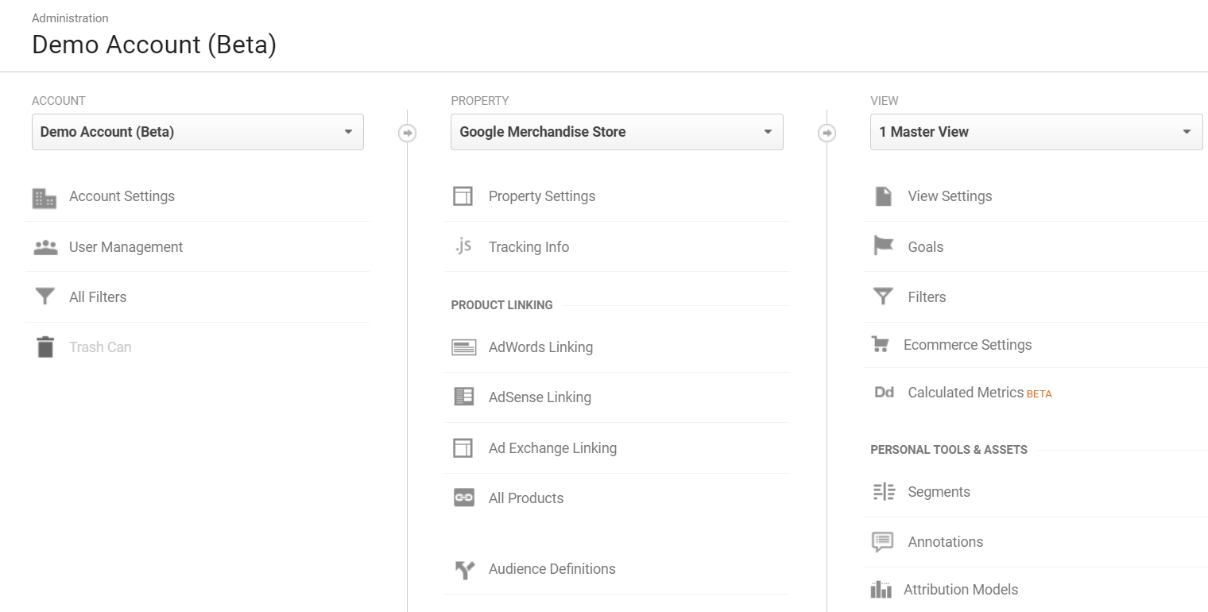Open Property Settings

[x=541, y=196]
